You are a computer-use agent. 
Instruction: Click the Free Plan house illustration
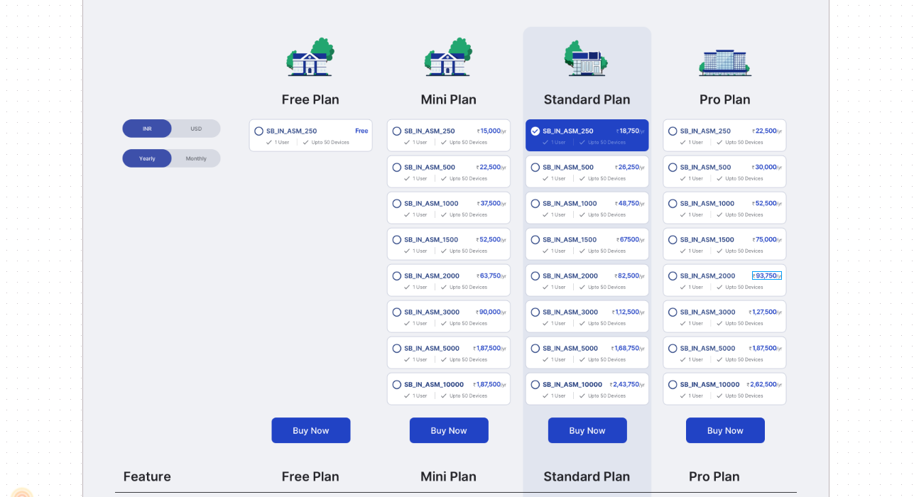point(310,58)
